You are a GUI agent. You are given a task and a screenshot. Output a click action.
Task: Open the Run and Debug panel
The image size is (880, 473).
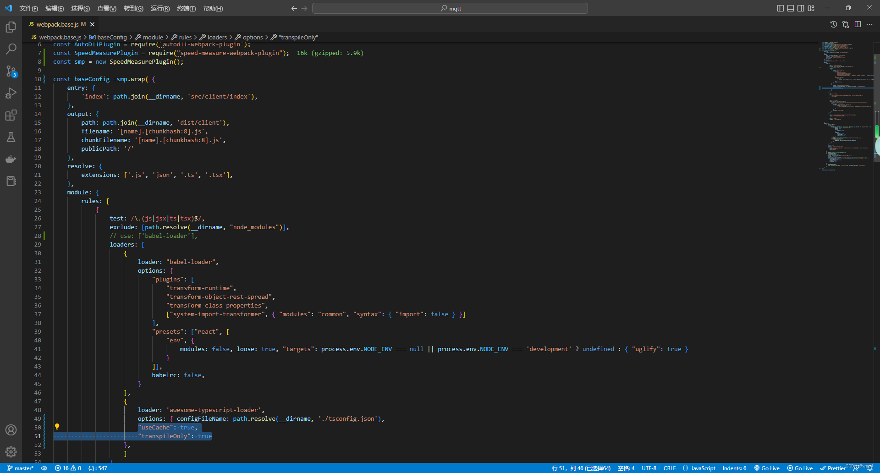[11, 93]
